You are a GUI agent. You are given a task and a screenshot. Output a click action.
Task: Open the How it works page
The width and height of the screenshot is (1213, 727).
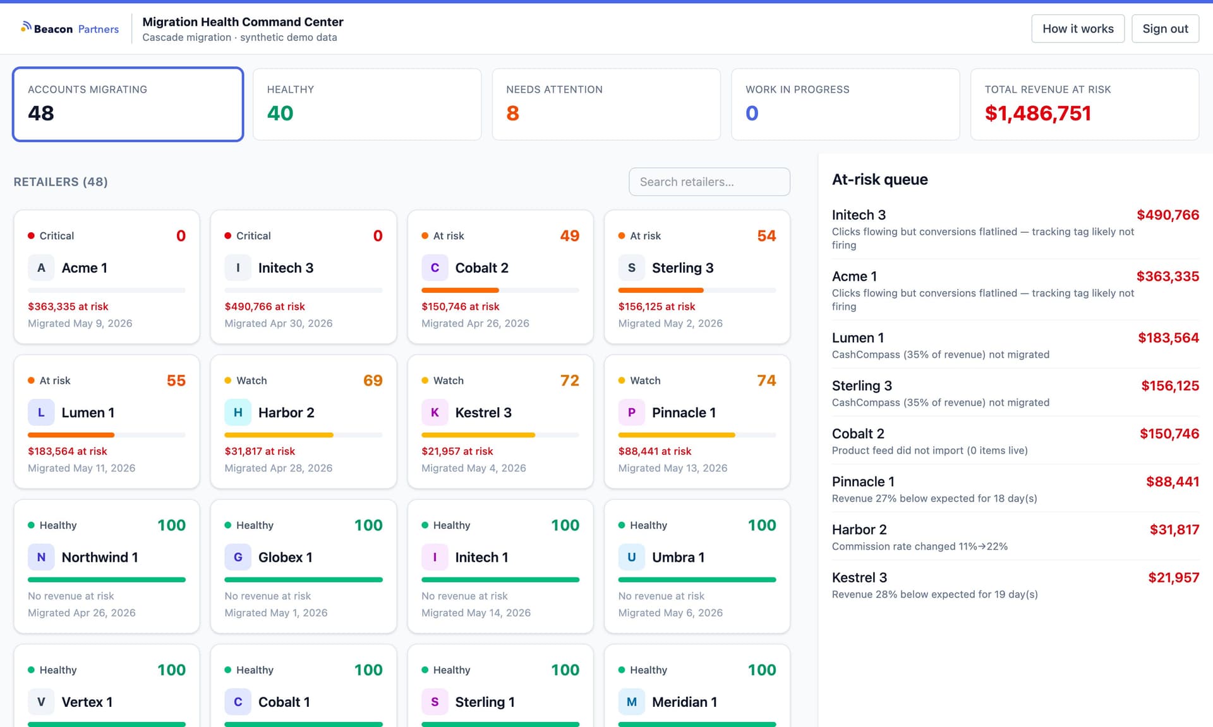point(1078,29)
